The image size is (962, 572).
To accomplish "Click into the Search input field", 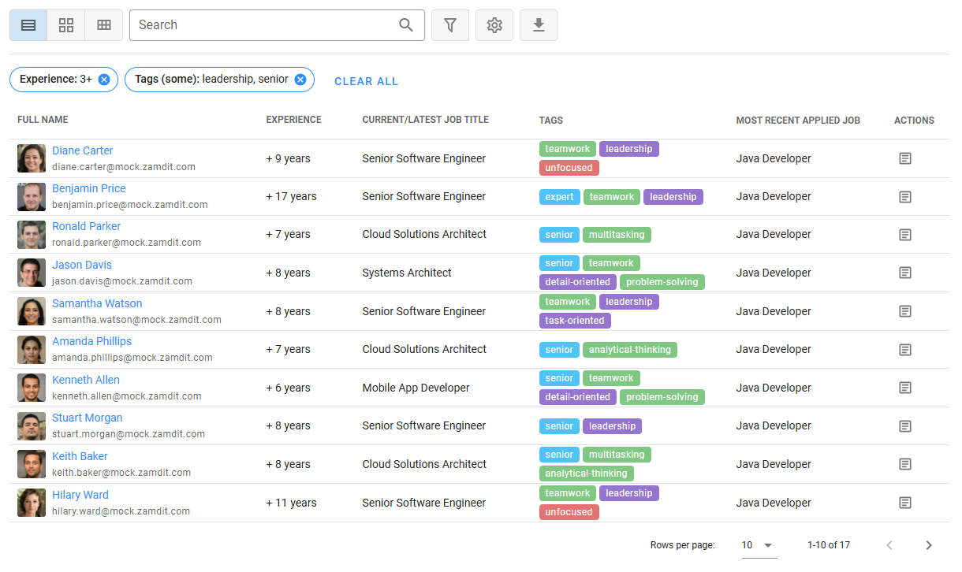I will click(264, 25).
